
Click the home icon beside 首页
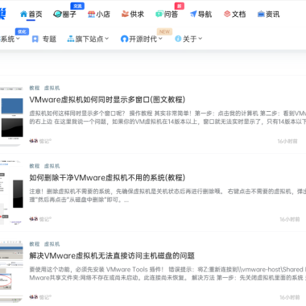pyautogui.click(x=23, y=14)
